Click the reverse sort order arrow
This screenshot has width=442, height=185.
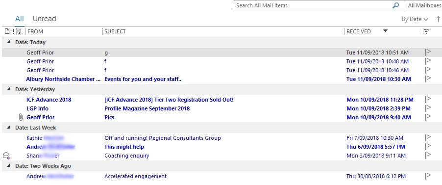[438, 19]
